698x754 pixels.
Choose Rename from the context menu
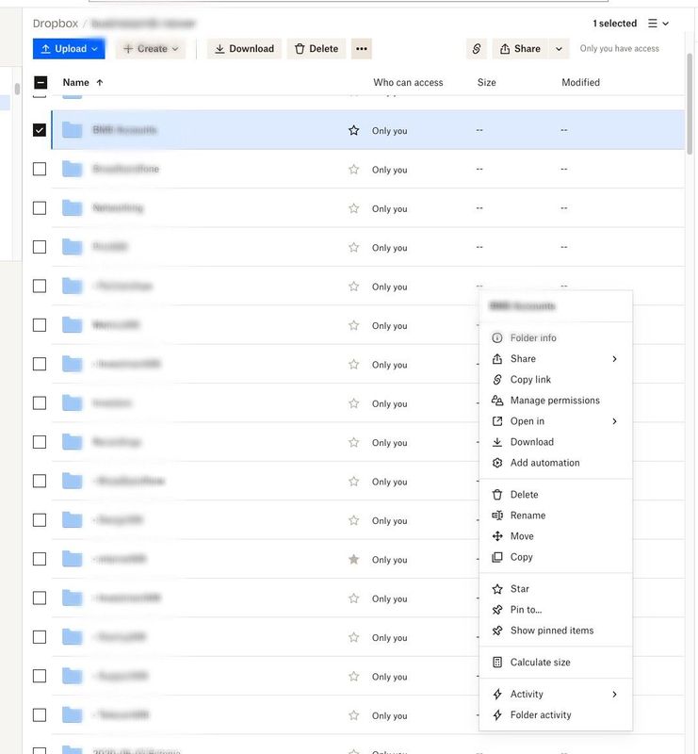(528, 516)
